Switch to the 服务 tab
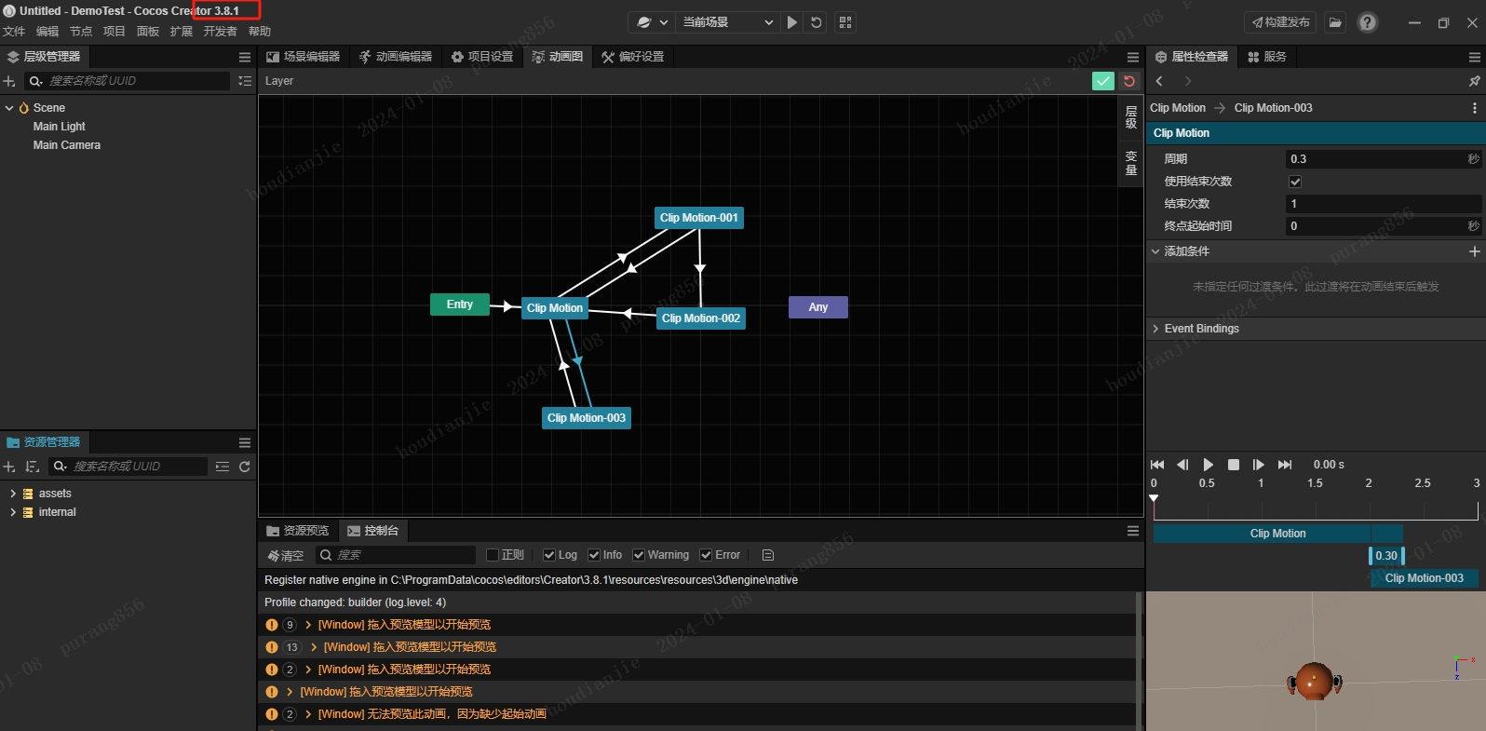Image resolution: width=1486 pixels, height=731 pixels. coord(1267,57)
